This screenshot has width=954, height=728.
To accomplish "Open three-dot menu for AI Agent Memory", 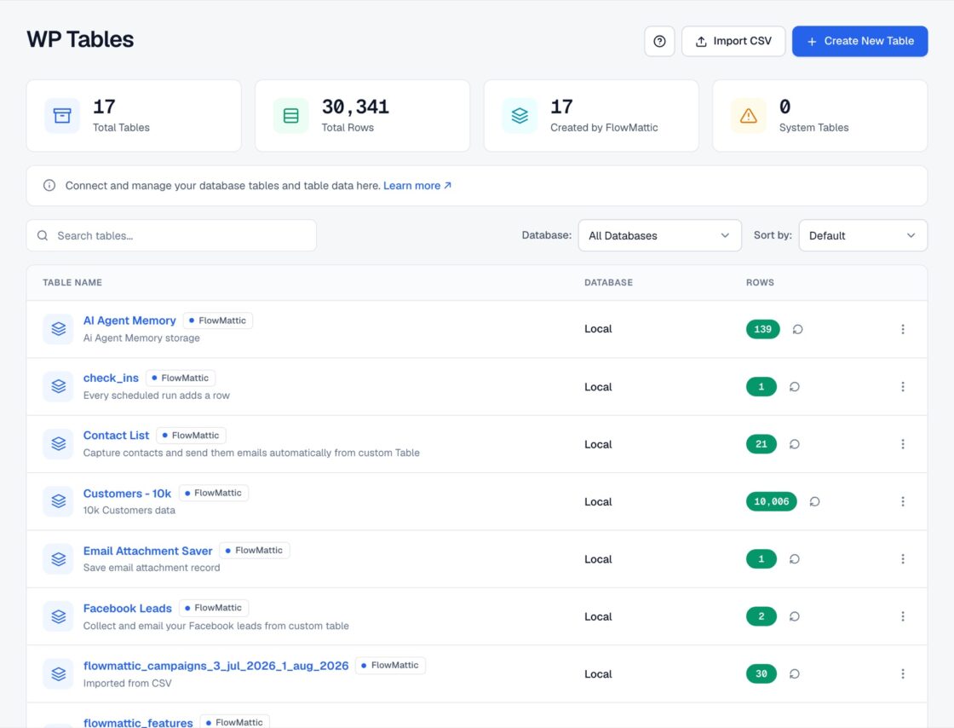I will tap(903, 329).
